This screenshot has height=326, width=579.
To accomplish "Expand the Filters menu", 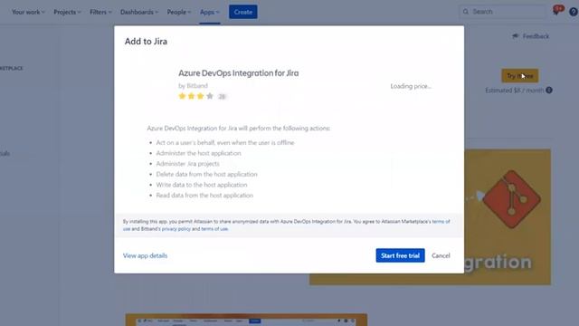I will [100, 12].
